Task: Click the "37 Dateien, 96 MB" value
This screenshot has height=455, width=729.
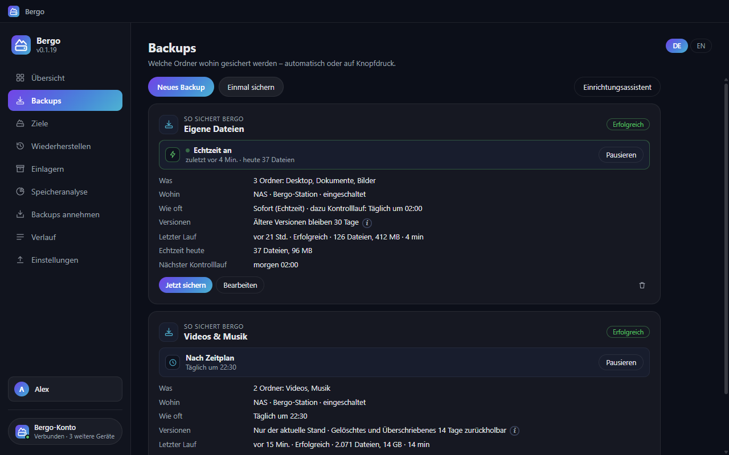Action: (282, 250)
